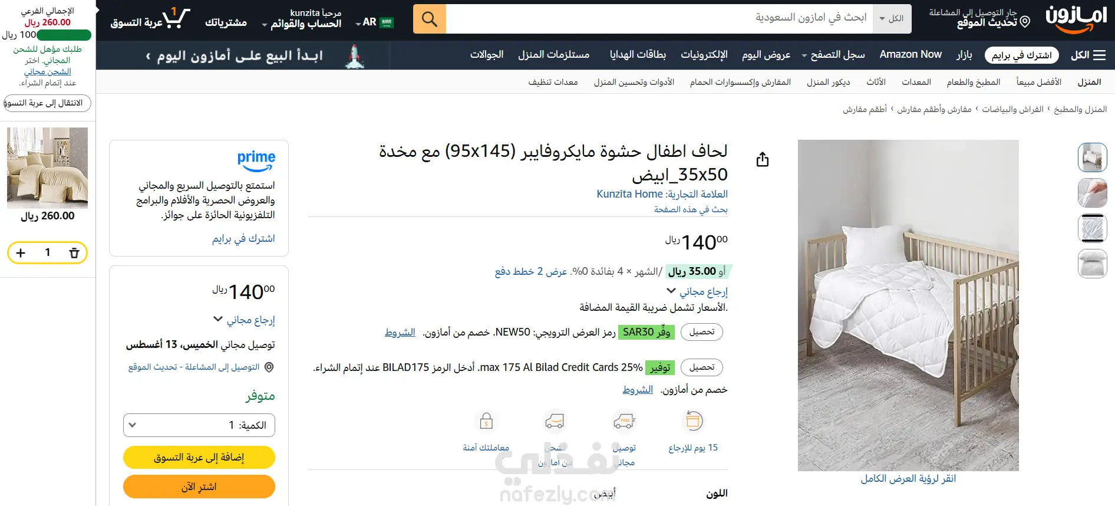Viewport: 1115px width, 506px height.
Task: Open مستلزمات المنزل home supplies nav item
Action: (x=554, y=55)
